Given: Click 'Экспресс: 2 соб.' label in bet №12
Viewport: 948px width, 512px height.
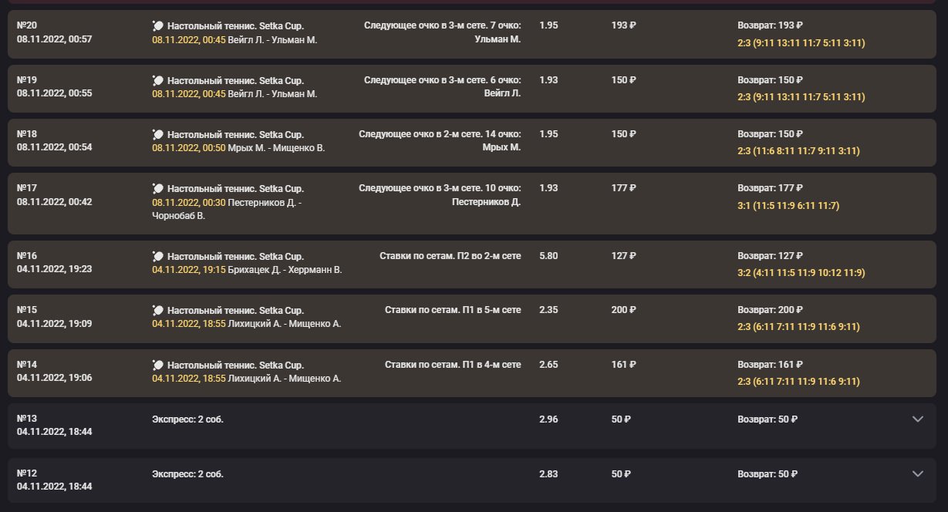Looking at the screenshot, I should (187, 474).
